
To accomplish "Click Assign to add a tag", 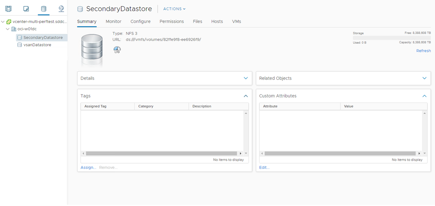I will pyautogui.click(x=88, y=167).
